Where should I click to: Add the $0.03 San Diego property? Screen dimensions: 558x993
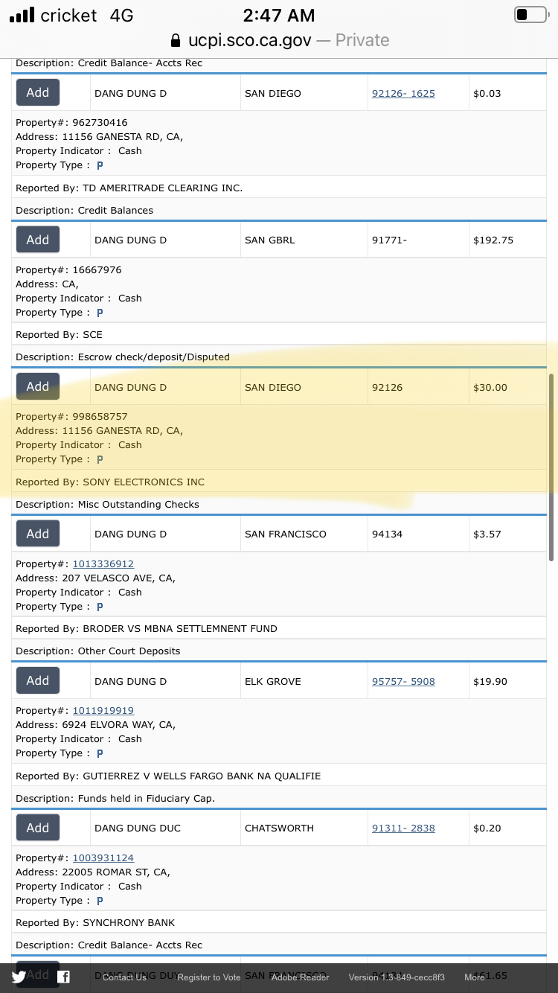pos(38,92)
